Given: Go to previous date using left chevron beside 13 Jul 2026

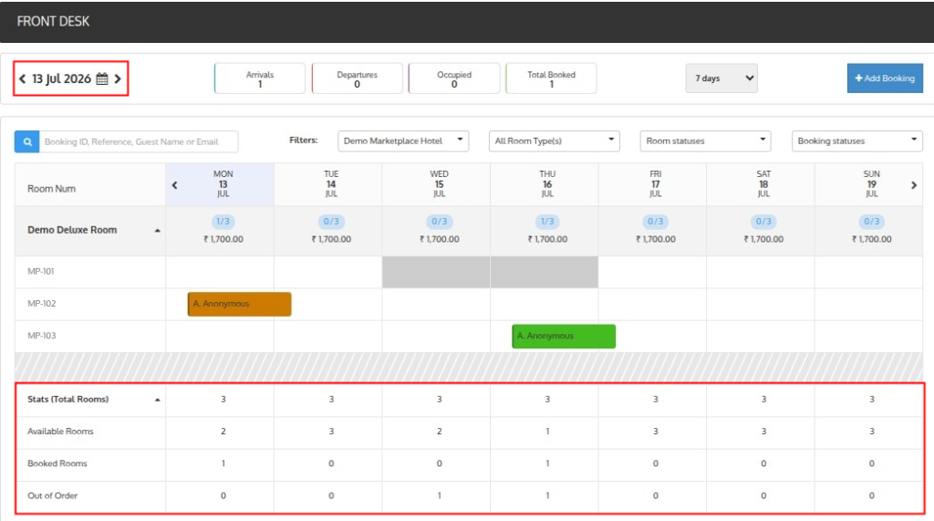Looking at the screenshot, I should coord(22,78).
